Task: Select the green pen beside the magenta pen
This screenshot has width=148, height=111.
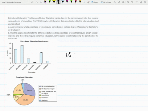Action: (x=71, y=2)
